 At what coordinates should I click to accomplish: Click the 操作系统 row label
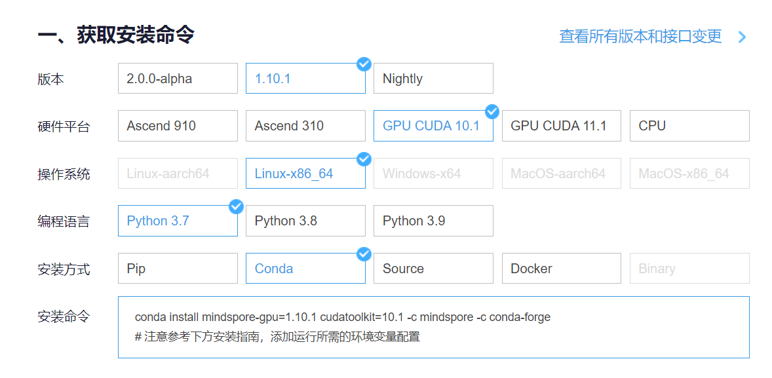(64, 174)
